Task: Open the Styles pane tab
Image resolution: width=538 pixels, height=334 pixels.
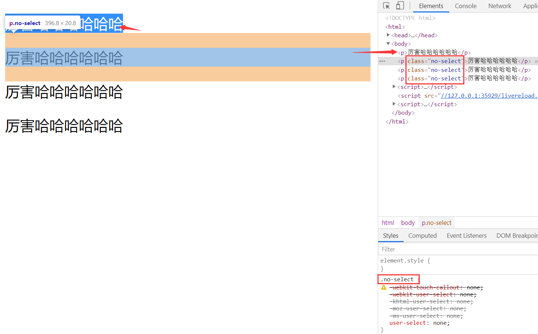Action: (x=391, y=236)
